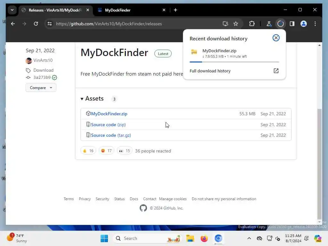Open the weather widget showing 74°F
The image size is (328, 246).
pos(17,238)
